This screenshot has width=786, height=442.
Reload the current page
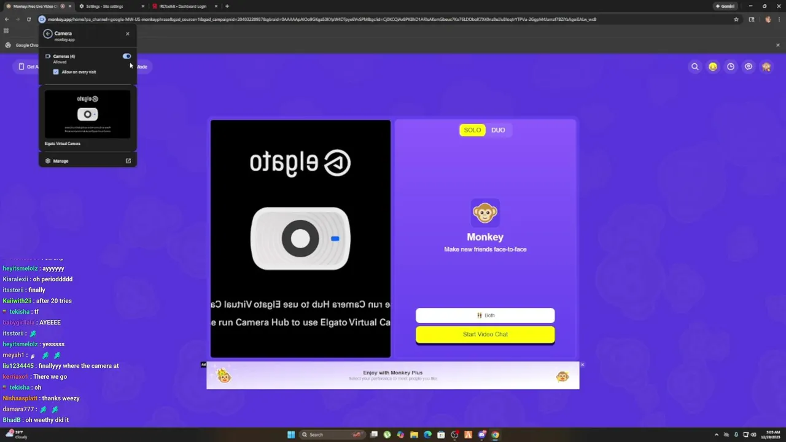[x=28, y=19]
